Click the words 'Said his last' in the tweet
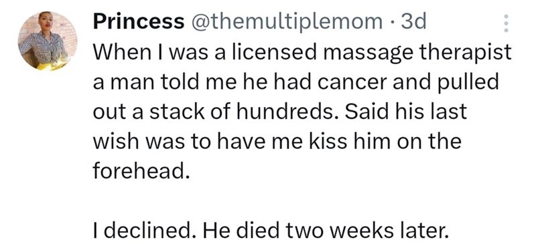Screen dimensions: 536x244 pyautogui.click(x=406, y=112)
